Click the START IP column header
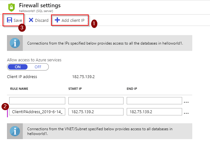The height and width of the screenshot is (147, 210). 75,89
